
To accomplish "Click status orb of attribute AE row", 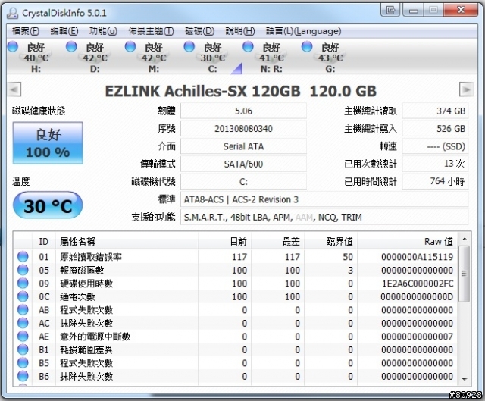I will (x=23, y=337).
